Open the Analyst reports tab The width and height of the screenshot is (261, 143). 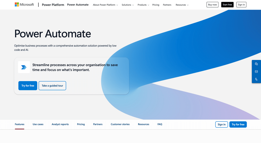pos(60,124)
